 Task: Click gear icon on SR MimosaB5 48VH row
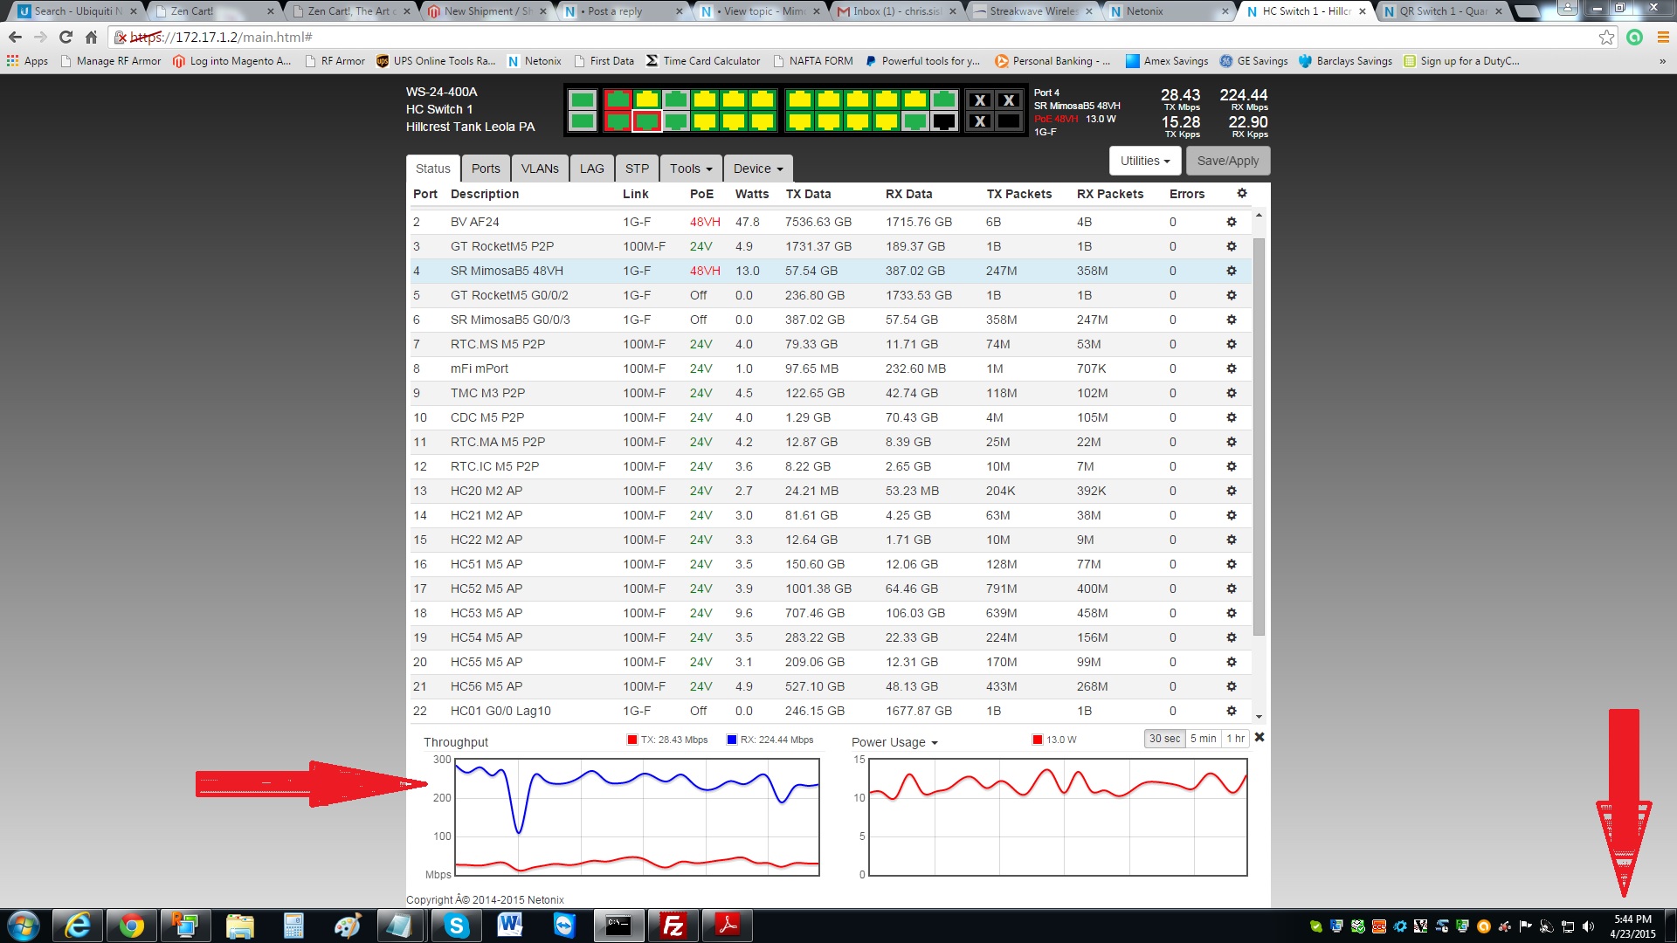(1232, 271)
